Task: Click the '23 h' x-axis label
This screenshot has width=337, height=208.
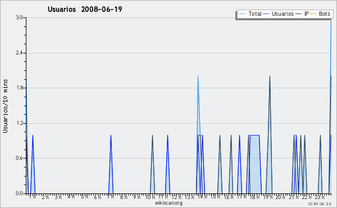Action: 320,197
